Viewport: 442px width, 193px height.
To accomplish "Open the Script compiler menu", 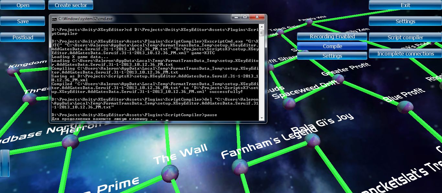I will tap(405, 37).
